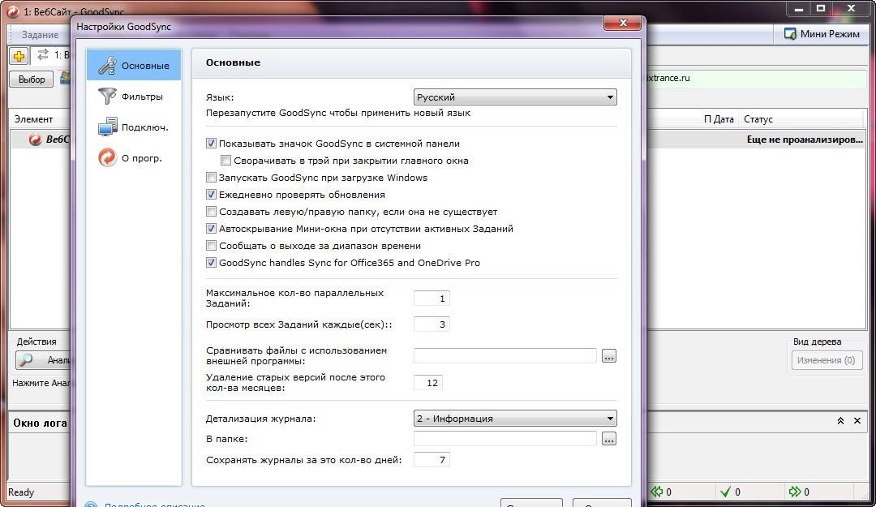Click the Изменения (0) tree view button
The width and height of the screenshot is (876, 507).
click(x=827, y=360)
